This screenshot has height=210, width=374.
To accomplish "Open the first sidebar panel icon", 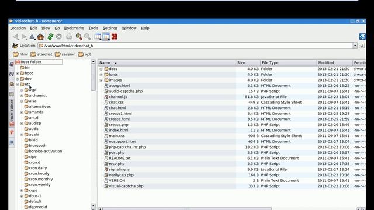I will click(12, 64).
